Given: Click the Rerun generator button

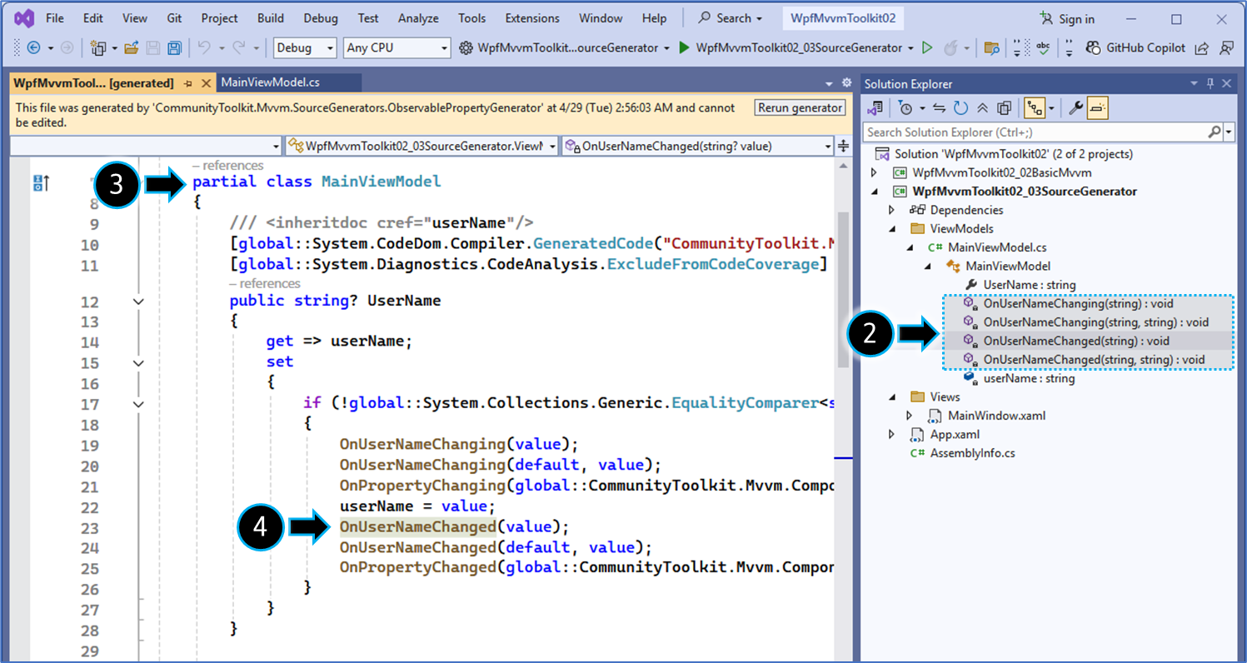Looking at the screenshot, I should [x=800, y=107].
